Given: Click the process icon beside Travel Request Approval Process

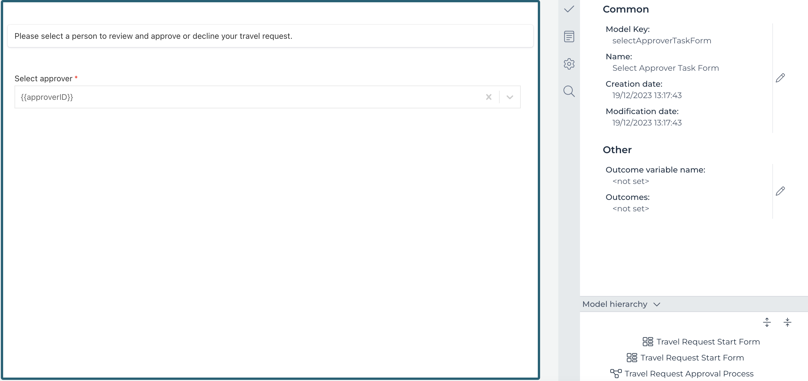Looking at the screenshot, I should pyautogui.click(x=616, y=374).
